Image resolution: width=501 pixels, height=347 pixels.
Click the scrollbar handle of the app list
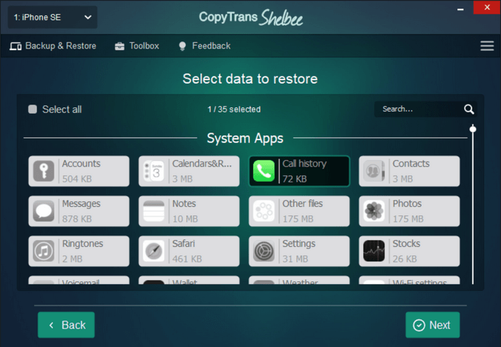pos(473,129)
